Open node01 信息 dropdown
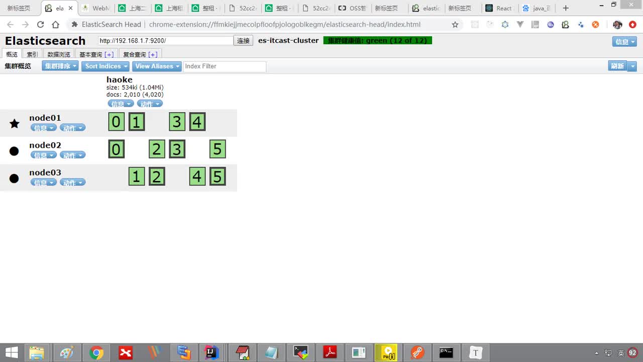The image size is (643, 362). [44, 128]
